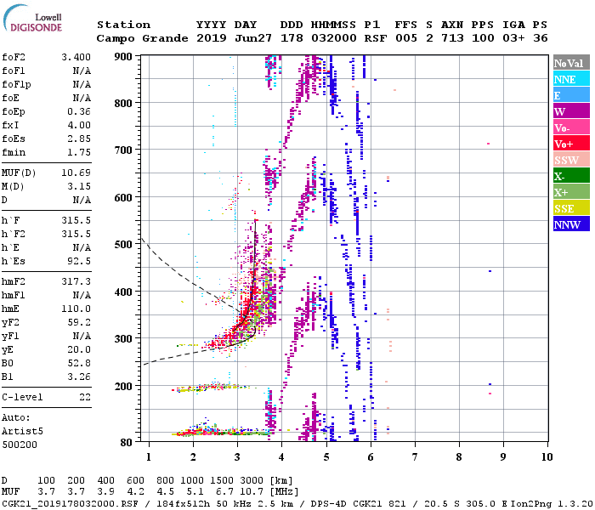Click the time 032000 in header
Screen dimensions: 595x510
point(333,38)
